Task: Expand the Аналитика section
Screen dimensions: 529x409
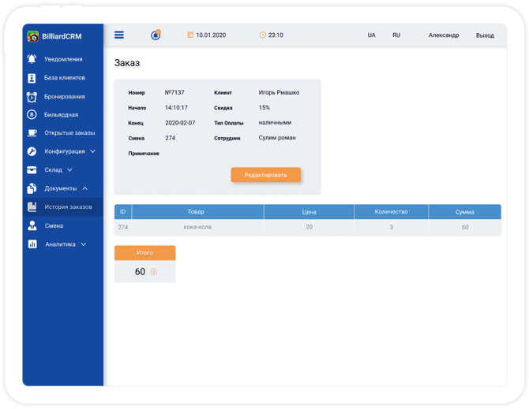Action: click(84, 244)
